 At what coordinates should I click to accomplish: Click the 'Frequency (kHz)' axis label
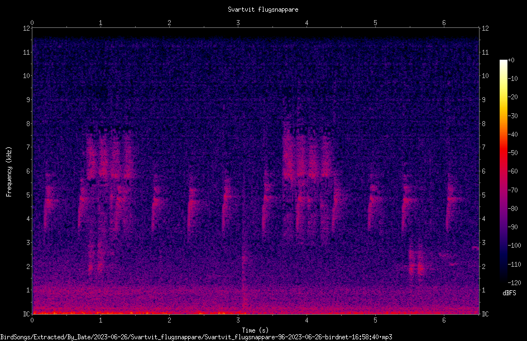coord(9,172)
